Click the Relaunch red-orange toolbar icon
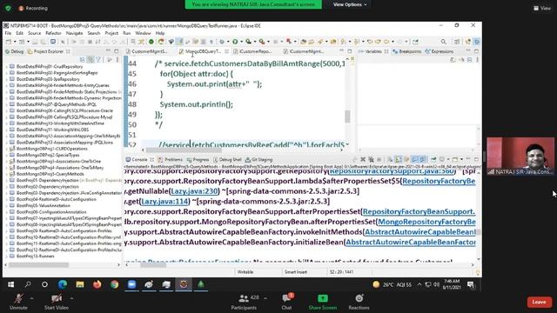 pos(161,42)
